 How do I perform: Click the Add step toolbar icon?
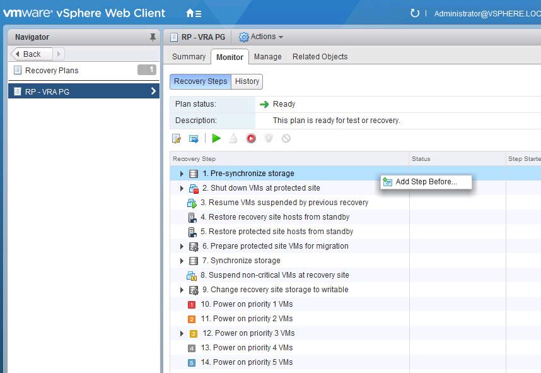point(194,138)
